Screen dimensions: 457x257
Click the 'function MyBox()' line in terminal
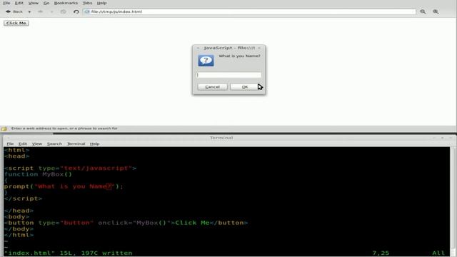pyautogui.click(x=38, y=174)
